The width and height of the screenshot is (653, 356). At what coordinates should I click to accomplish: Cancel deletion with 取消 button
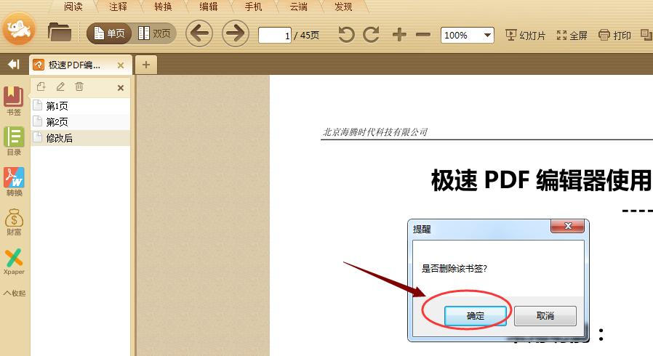[545, 316]
